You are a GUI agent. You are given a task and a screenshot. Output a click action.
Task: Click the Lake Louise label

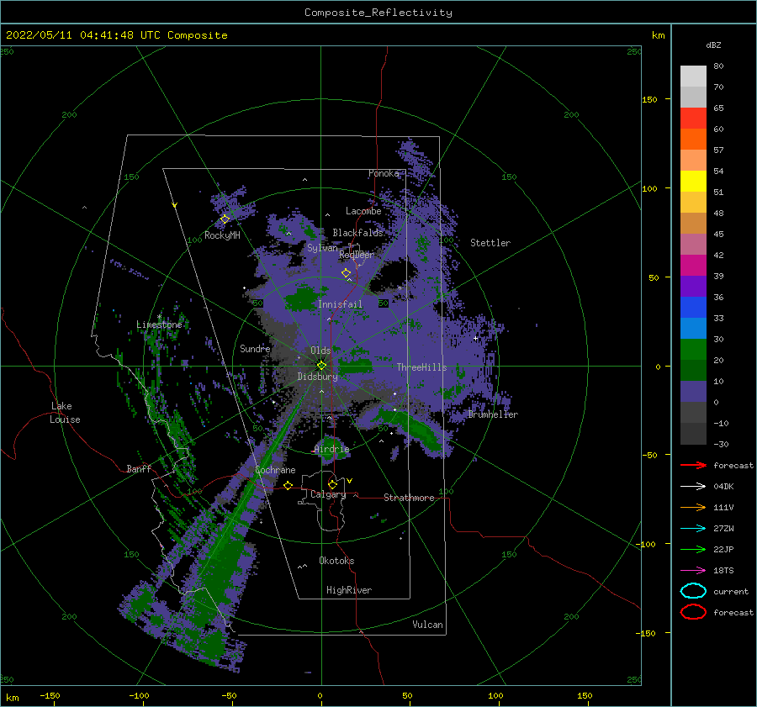pos(65,413)
